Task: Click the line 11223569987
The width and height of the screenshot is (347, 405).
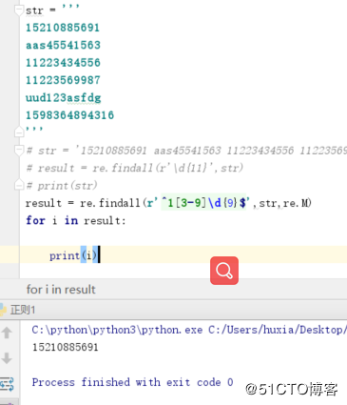Action: (63, 80)
